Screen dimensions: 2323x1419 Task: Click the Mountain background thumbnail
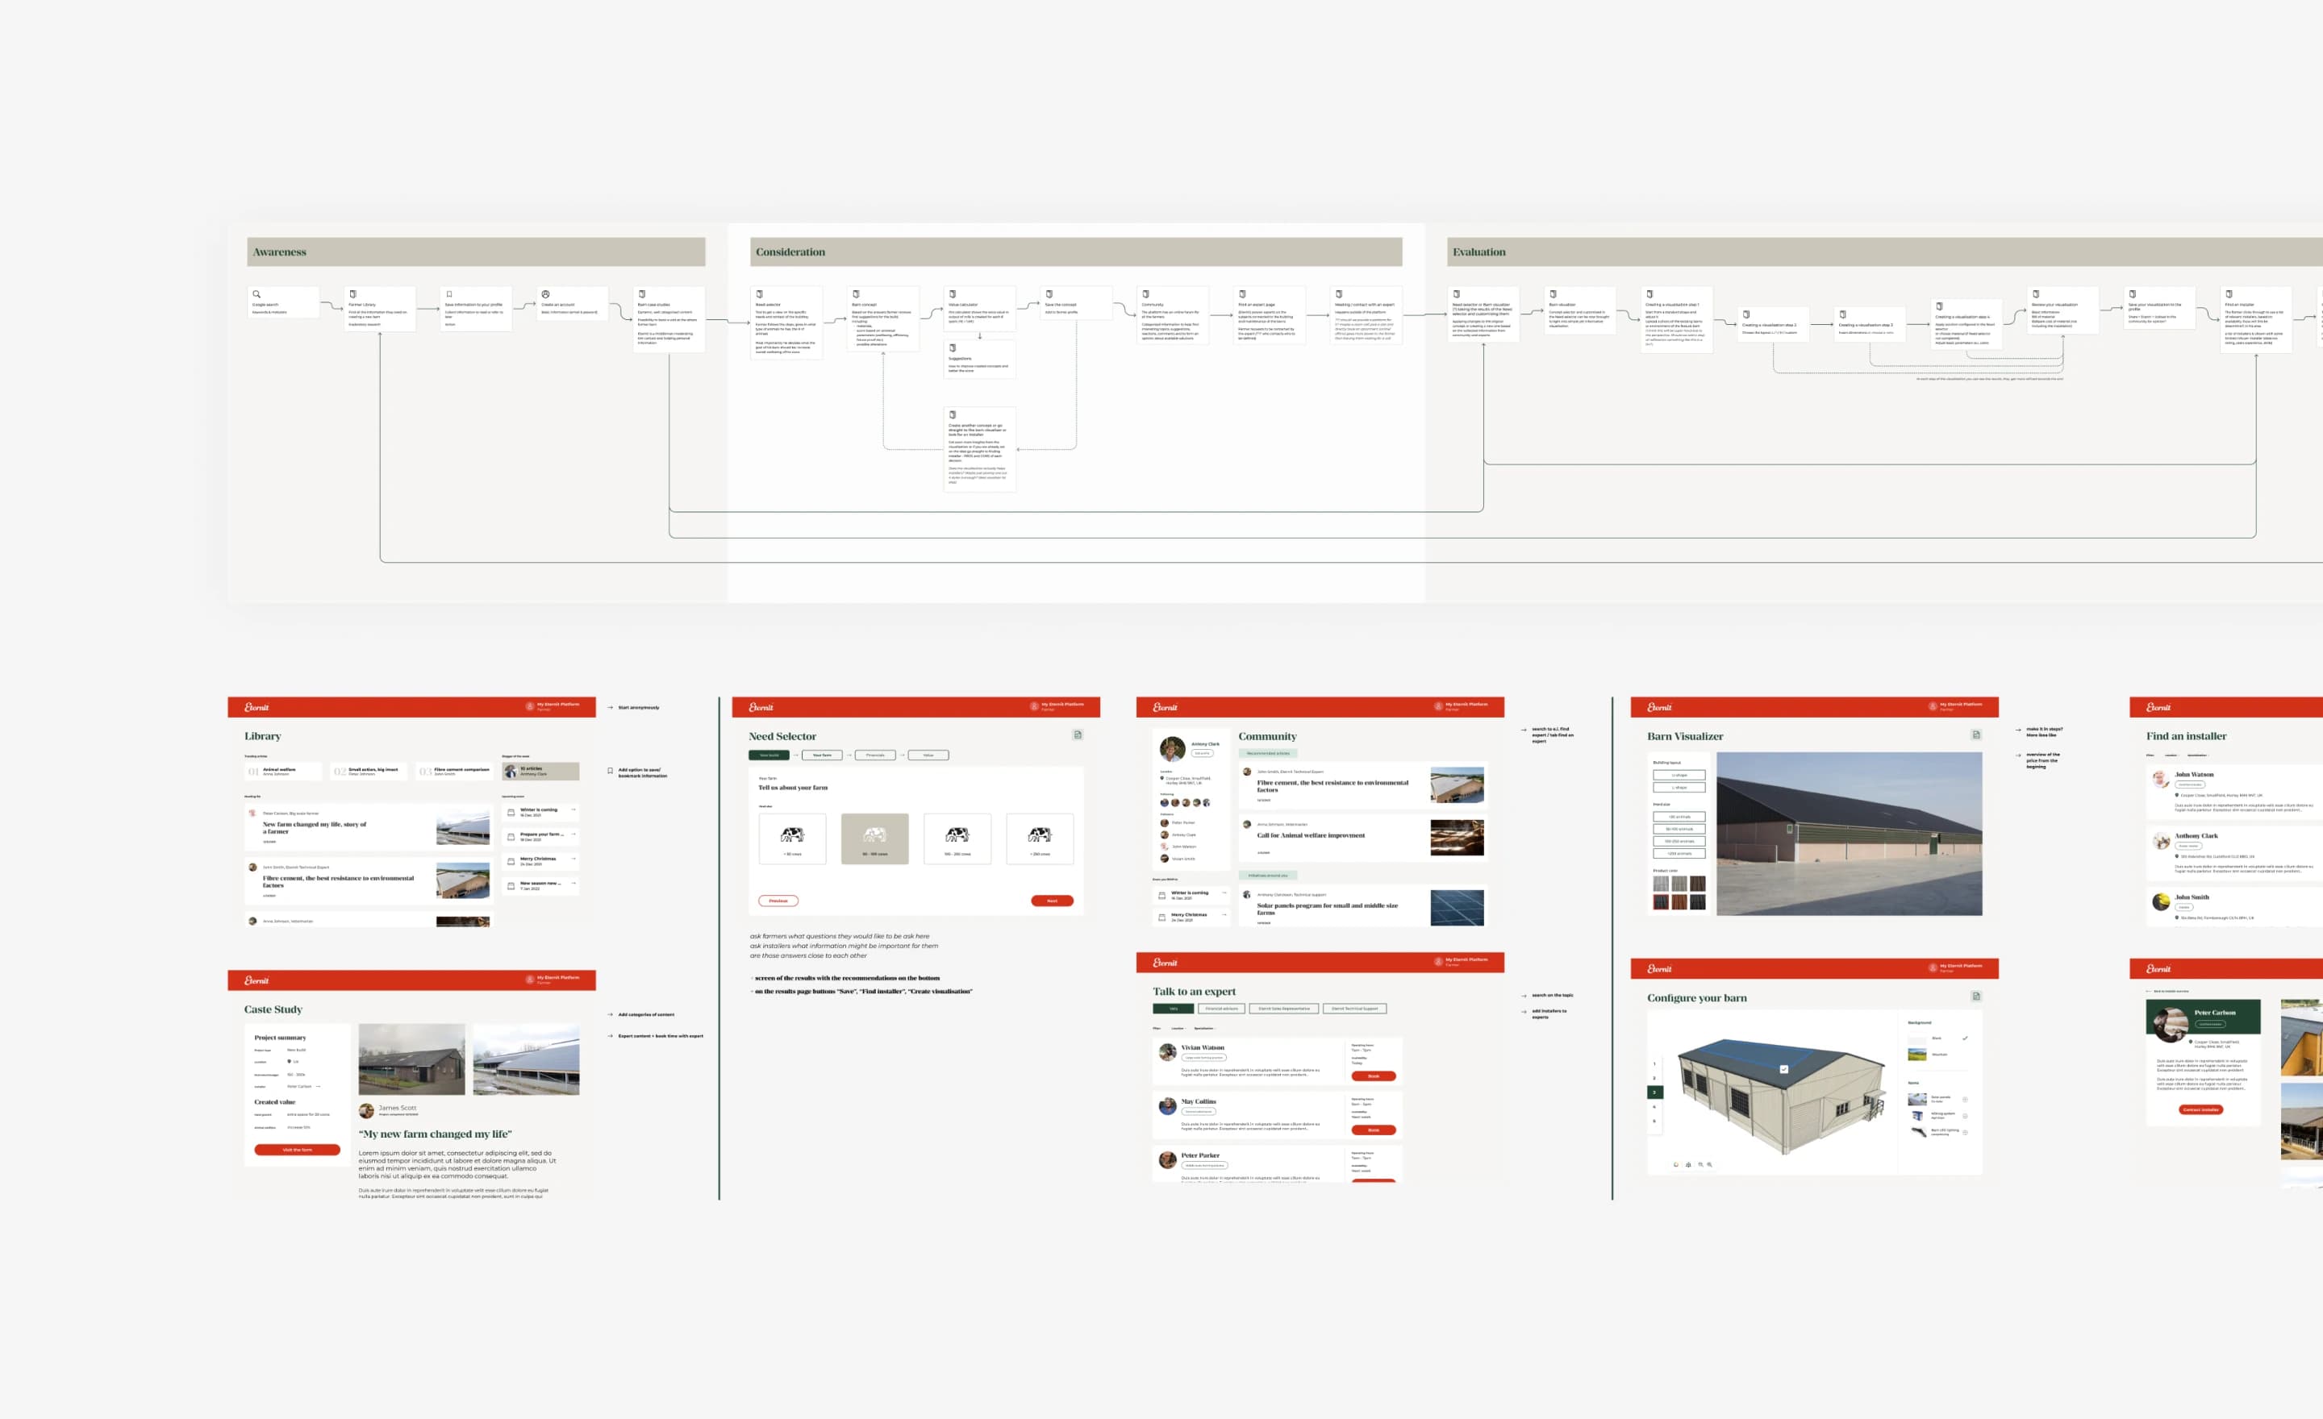1917,1055
